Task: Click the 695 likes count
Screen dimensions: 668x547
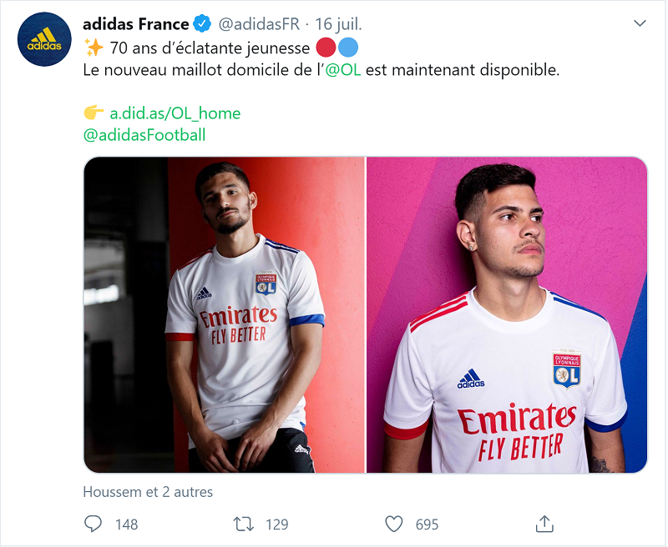Action: [x=427, y=524]
